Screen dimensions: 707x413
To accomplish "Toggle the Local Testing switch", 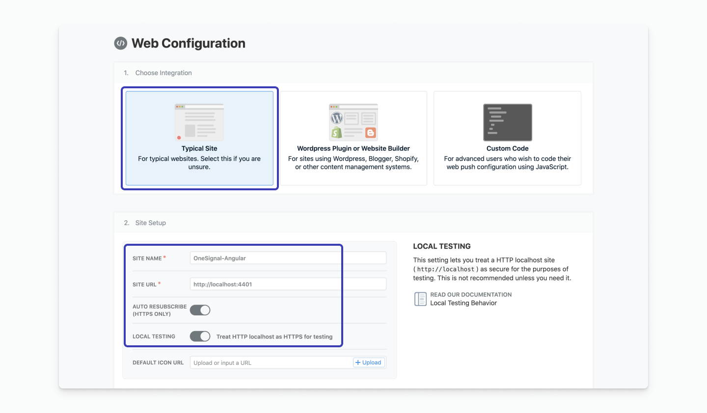I will pyautogui.click(x=200, y=336).
